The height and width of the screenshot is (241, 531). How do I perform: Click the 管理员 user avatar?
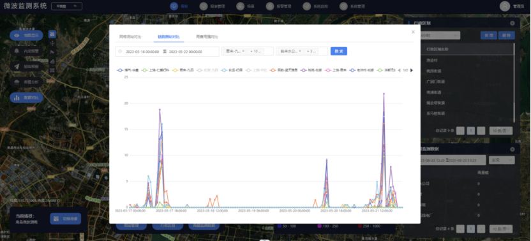[x=505, y=6]
